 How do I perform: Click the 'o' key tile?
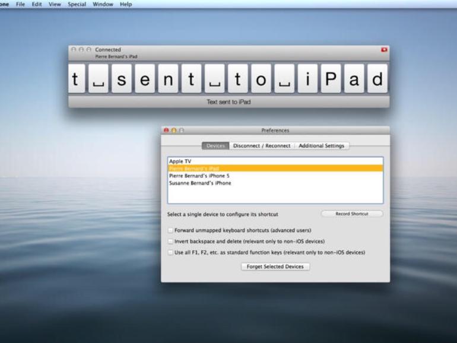pos(261,79)
